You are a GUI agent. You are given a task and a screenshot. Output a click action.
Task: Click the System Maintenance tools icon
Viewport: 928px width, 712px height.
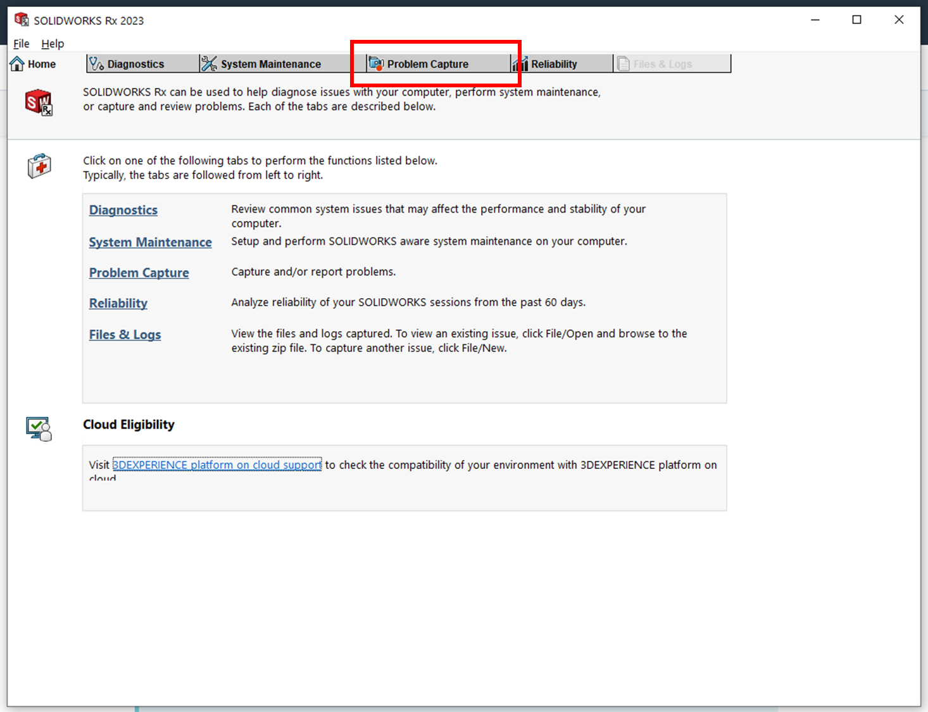(209, 64)
